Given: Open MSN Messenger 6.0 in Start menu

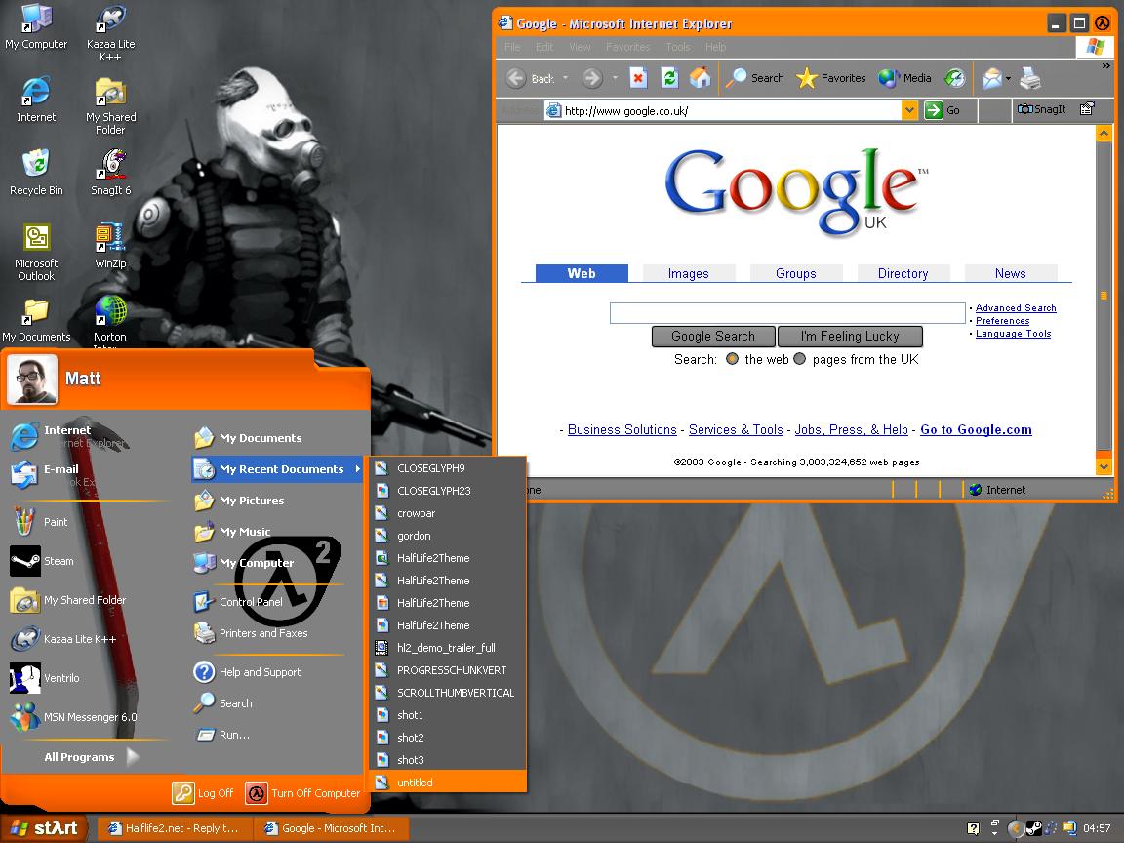Looking at the screenshot, I should [73, 717].
